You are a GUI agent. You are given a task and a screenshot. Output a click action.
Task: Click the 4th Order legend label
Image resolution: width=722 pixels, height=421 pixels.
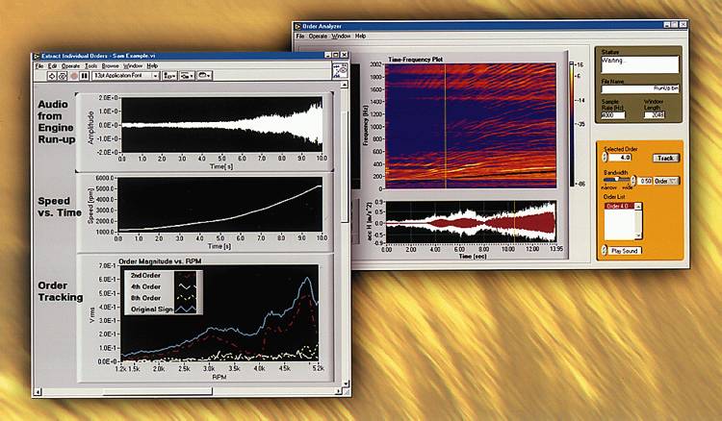(x=145, y=286)
